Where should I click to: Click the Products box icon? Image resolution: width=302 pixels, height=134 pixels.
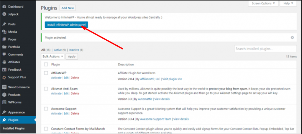coord(4,95)
